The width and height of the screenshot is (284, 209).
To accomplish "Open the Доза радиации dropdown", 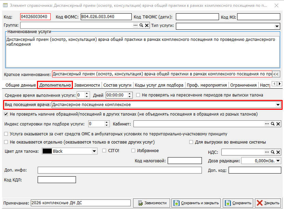I will click(x=278, y=161).
